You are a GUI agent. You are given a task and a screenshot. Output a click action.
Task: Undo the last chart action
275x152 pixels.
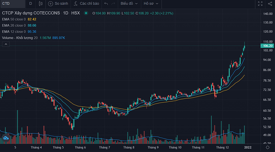[106, 4]
